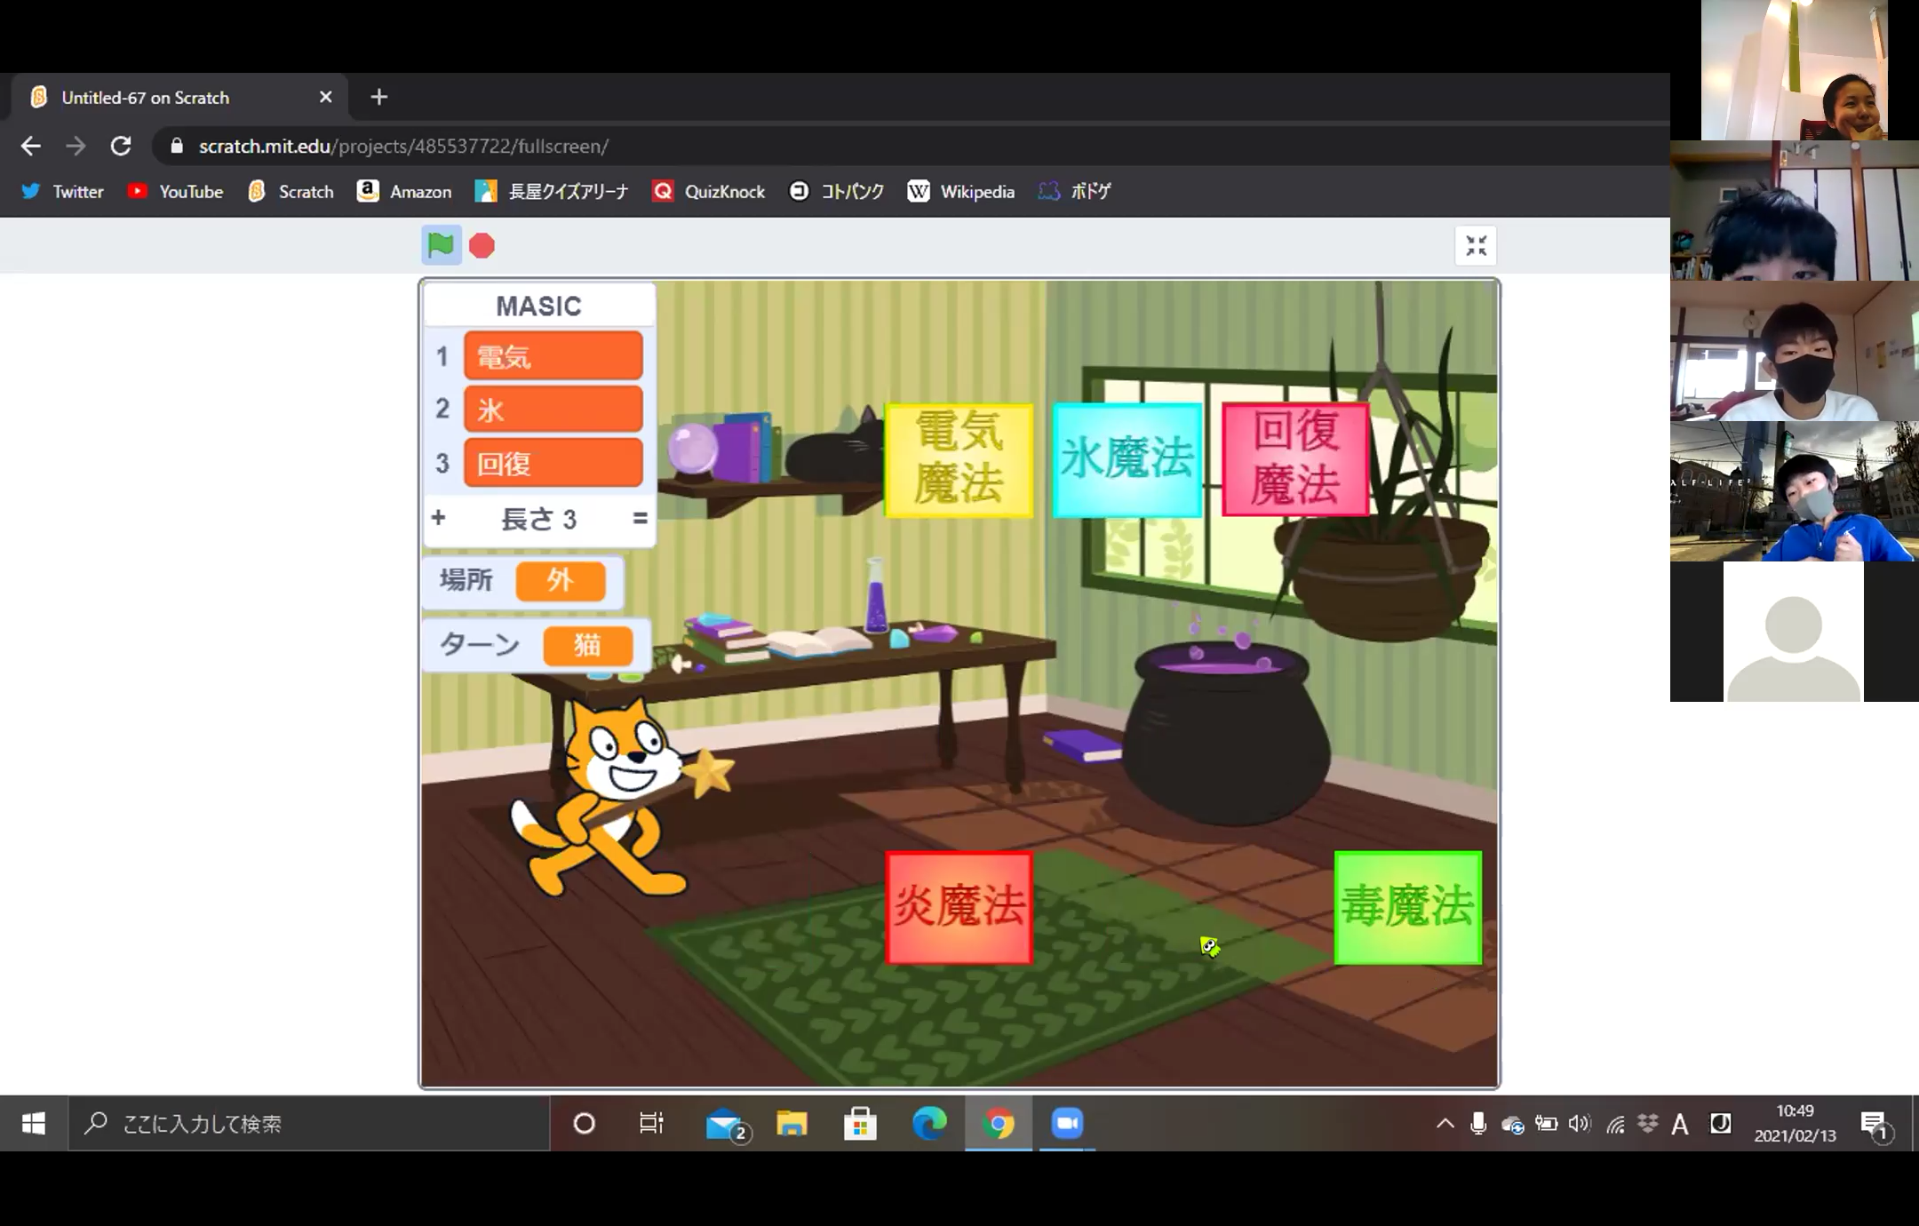Click the ターン variable value 猫

point(587,645)
